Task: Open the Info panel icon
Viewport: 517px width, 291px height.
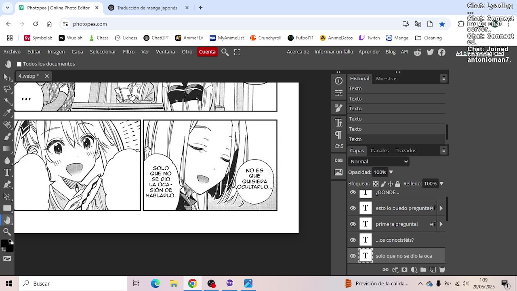Action: (x=339, y=81)
